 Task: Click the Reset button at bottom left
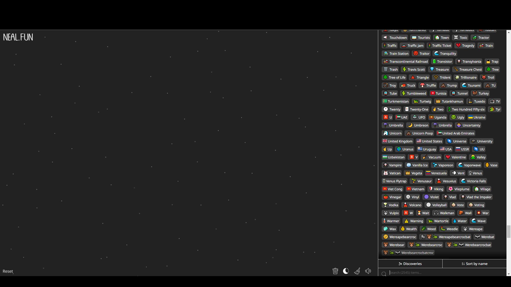(x=8, y=271)
